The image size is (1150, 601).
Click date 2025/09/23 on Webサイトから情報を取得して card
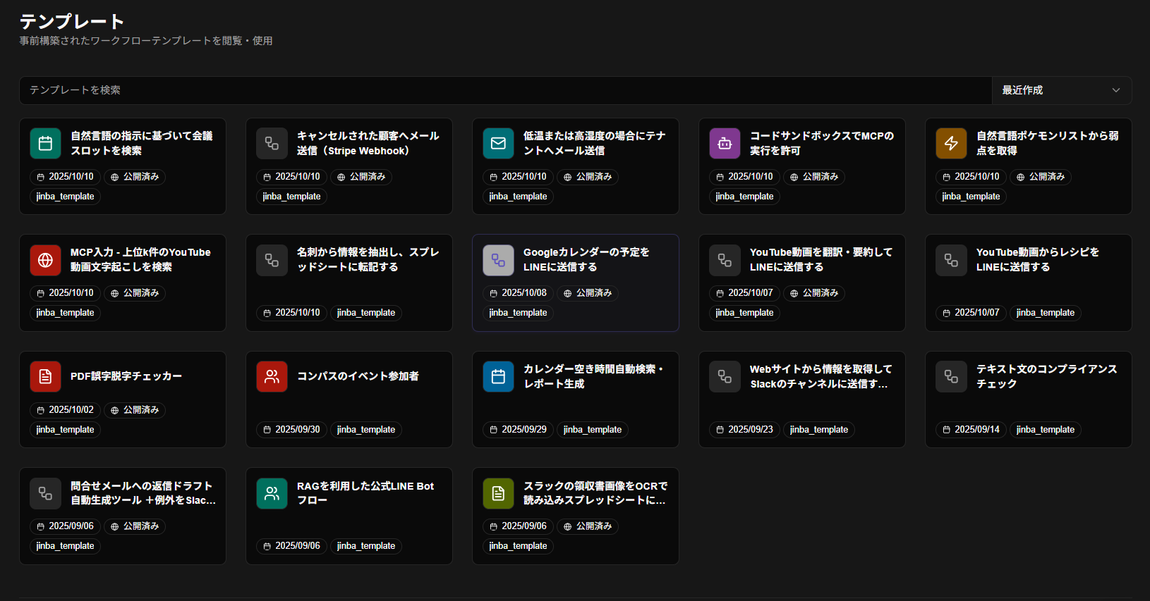pyautogui.click(x=744, y=430)
